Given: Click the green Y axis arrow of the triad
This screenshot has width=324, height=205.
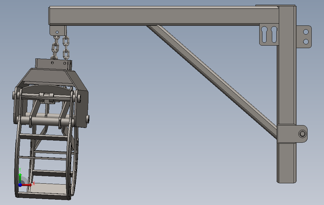Looking at the screenshot, I should click(20, 178).
